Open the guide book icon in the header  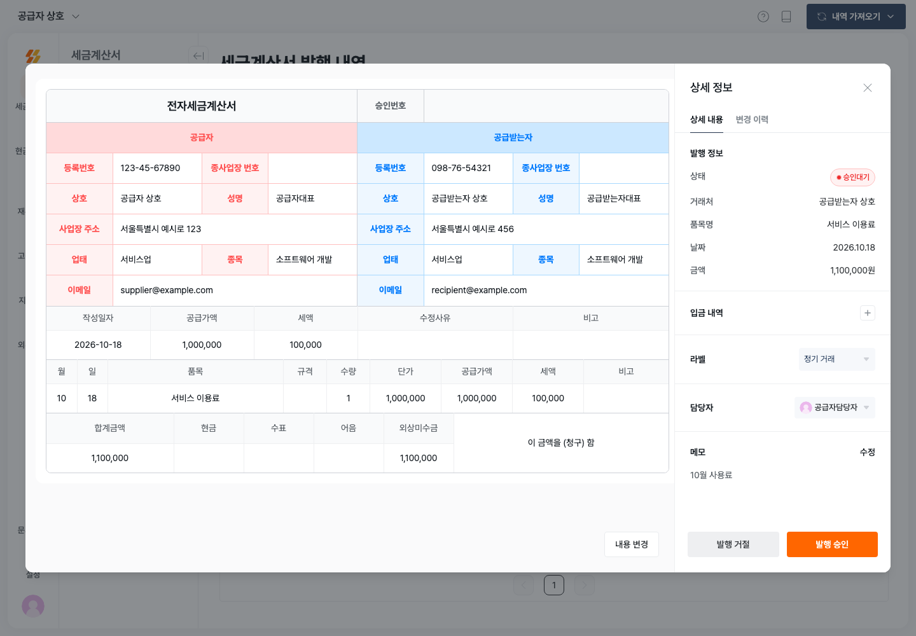[x=786, y=17]
